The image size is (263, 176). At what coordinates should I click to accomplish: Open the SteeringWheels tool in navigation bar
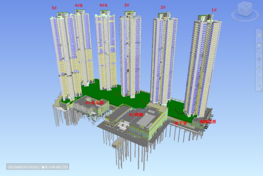(x=259, y=35)
